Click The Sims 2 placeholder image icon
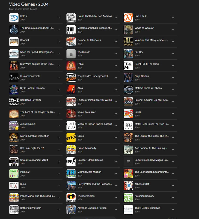The image size is (199, 219). point(71,54)
